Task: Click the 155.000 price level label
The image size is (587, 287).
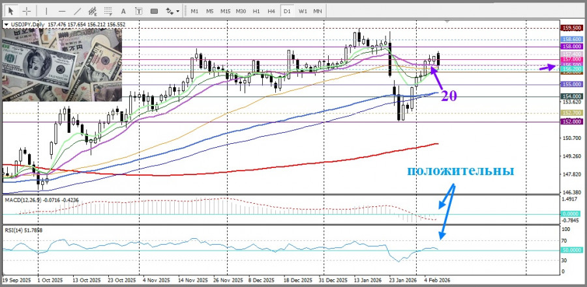Action: (x=571, y=85)
